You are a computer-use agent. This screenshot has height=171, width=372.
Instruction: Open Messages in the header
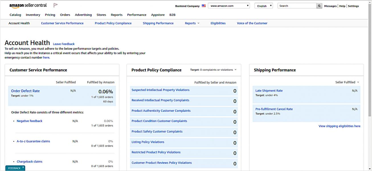(330, 6)
